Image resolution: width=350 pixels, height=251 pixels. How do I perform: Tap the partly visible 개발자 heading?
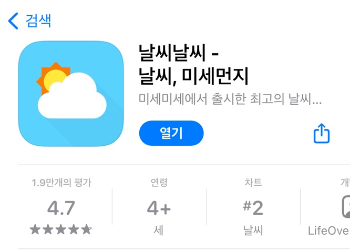coord(345,183)
